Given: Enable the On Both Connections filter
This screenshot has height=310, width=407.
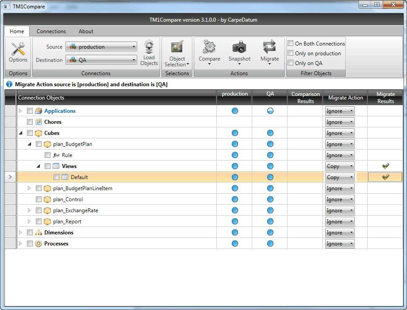Looking at the screenshot, I should pos(291,43).
